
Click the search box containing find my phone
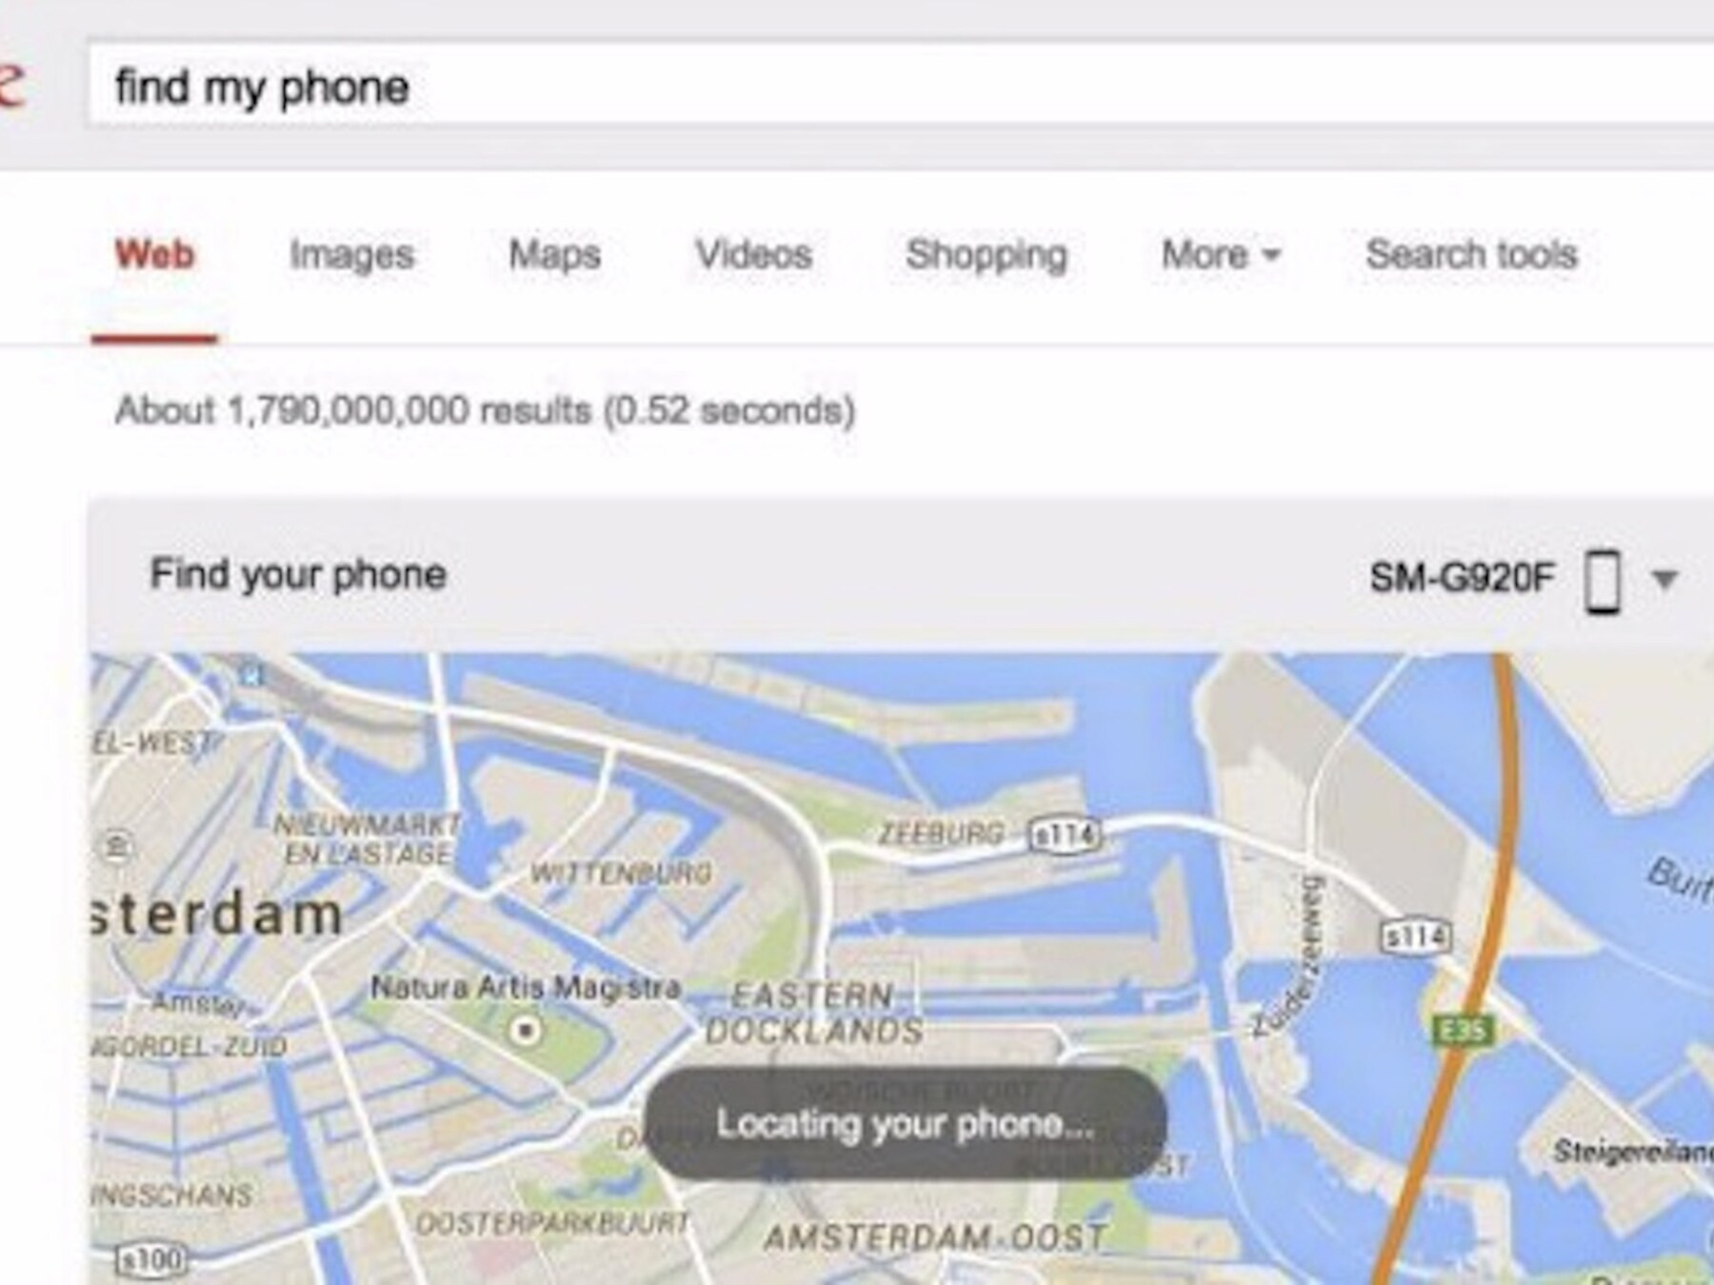(x=900, y=85)
